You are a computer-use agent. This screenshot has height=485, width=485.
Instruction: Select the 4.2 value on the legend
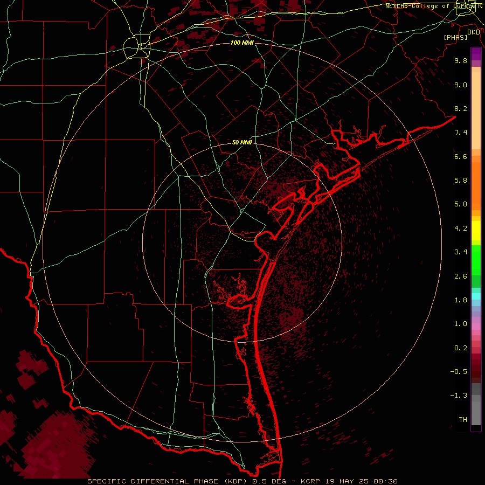click(x=461, y=228)
